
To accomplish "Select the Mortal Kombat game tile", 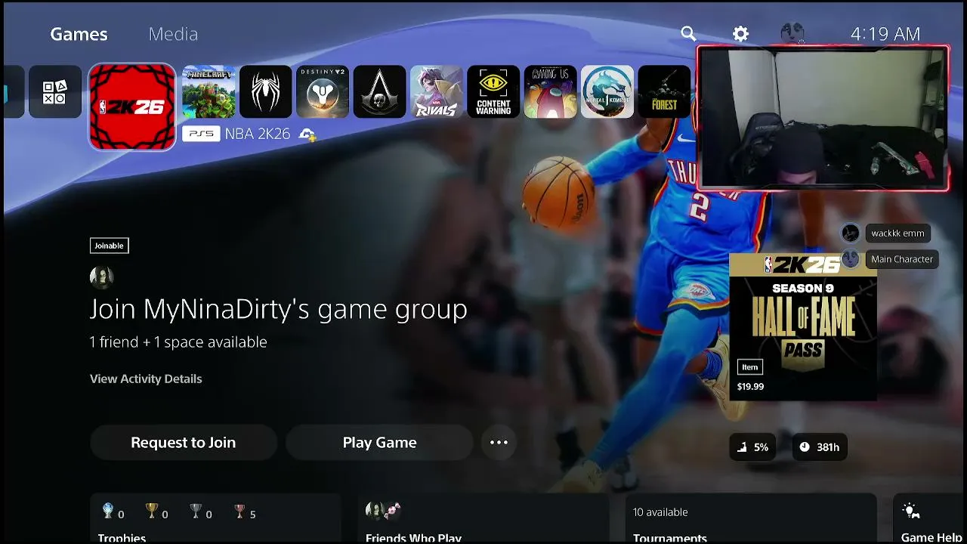I will (x=607, y=92).
